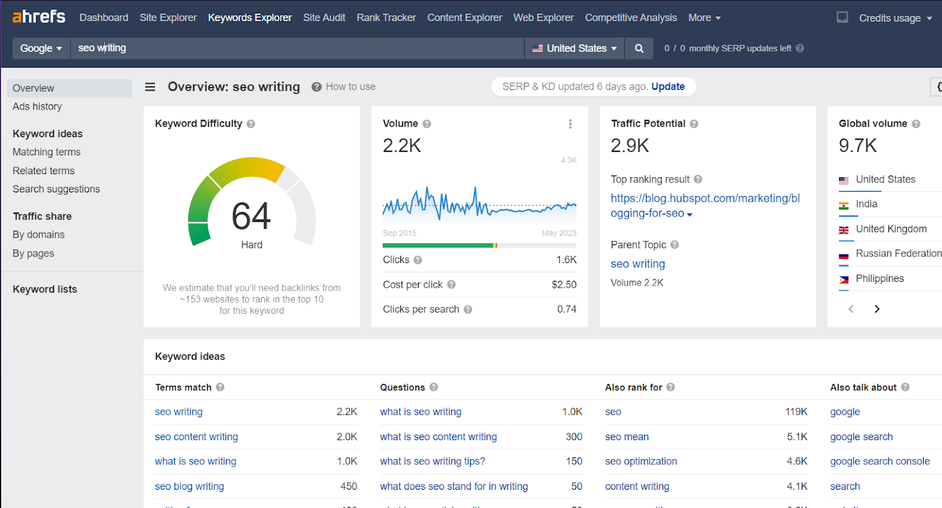Screen dimensions: 942x508
Task: Open Volume card three-dot menu
Action: tap(570, 124)
